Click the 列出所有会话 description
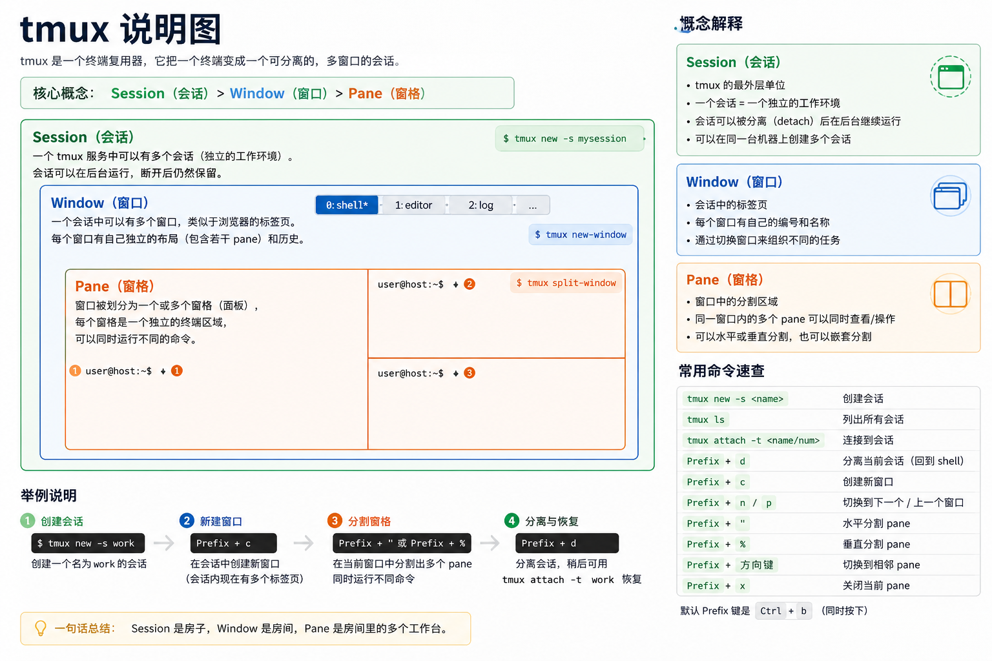The width and height of the screenshot is (992, 661). point(873,420)
